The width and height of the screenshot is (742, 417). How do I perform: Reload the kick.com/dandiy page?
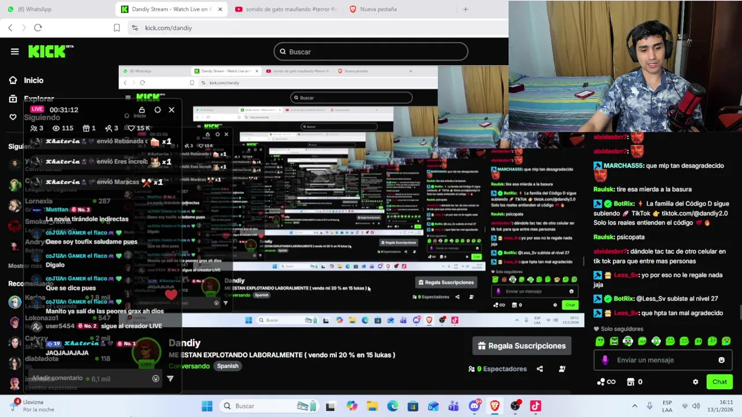(38, 28)
